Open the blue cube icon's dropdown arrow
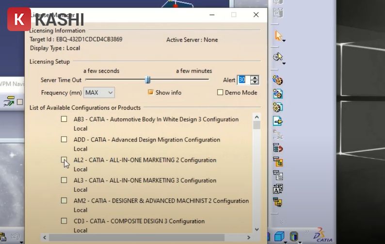 point(285,242)
